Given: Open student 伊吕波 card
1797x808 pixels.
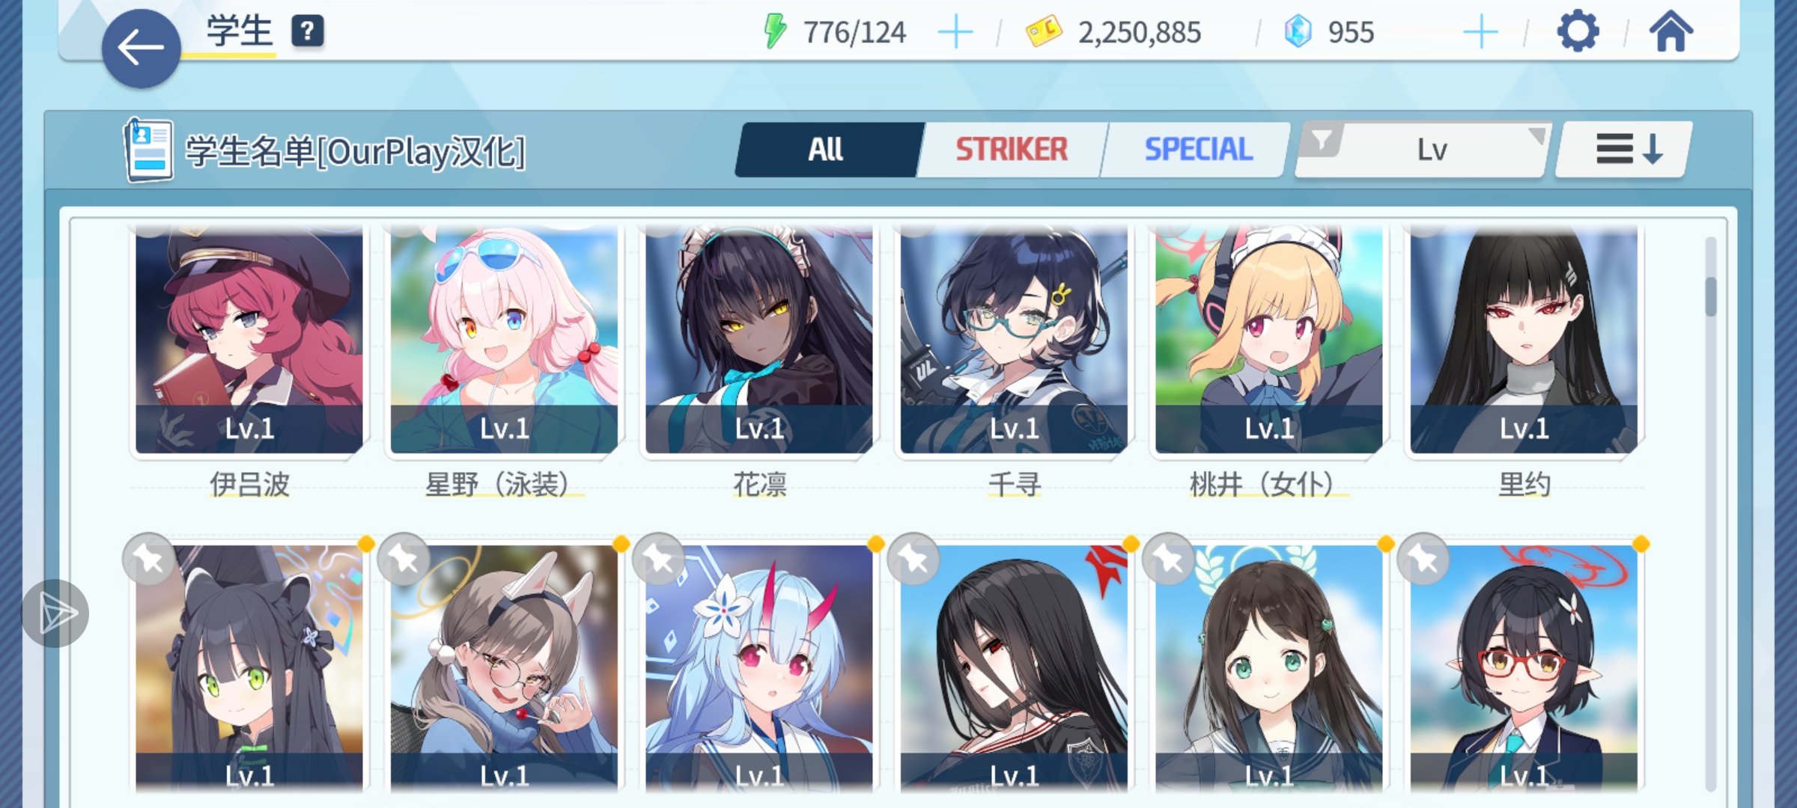Looking at the screenshot, I should pyautogui.click(x=249, y=340).
